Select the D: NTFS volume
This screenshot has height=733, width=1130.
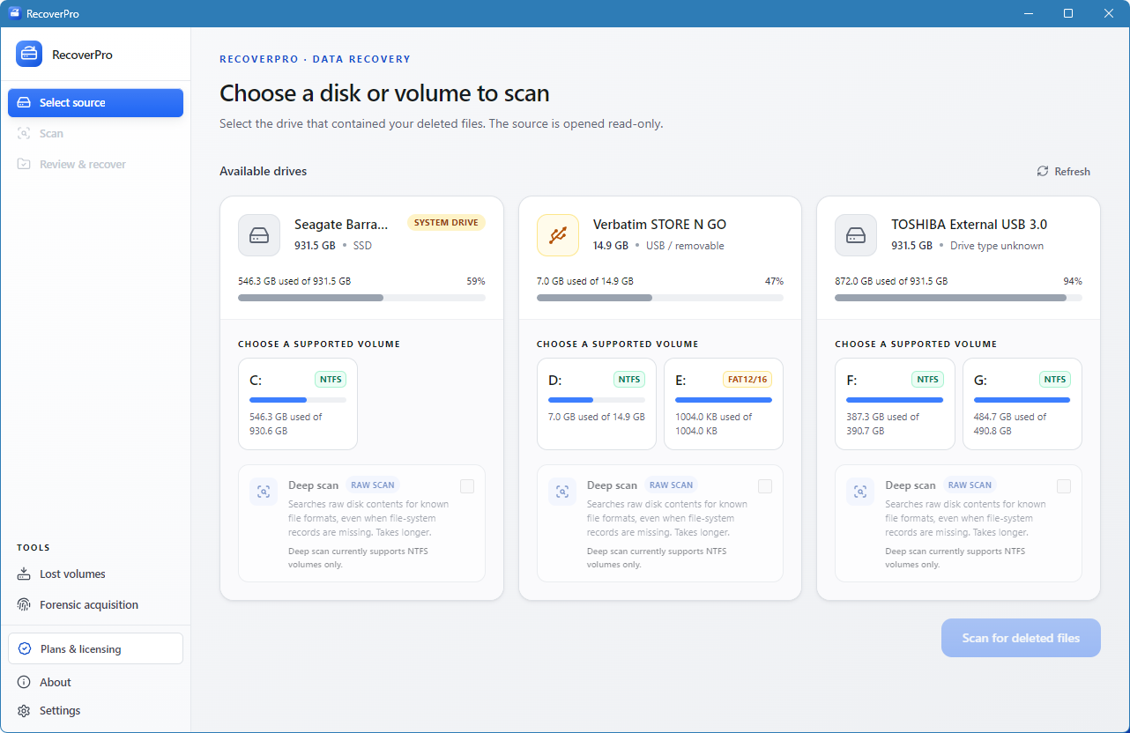click(x=597, y=404)
